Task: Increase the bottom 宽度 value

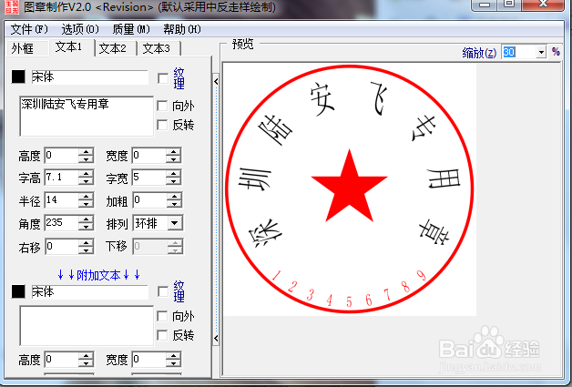Action: [173, 356]
